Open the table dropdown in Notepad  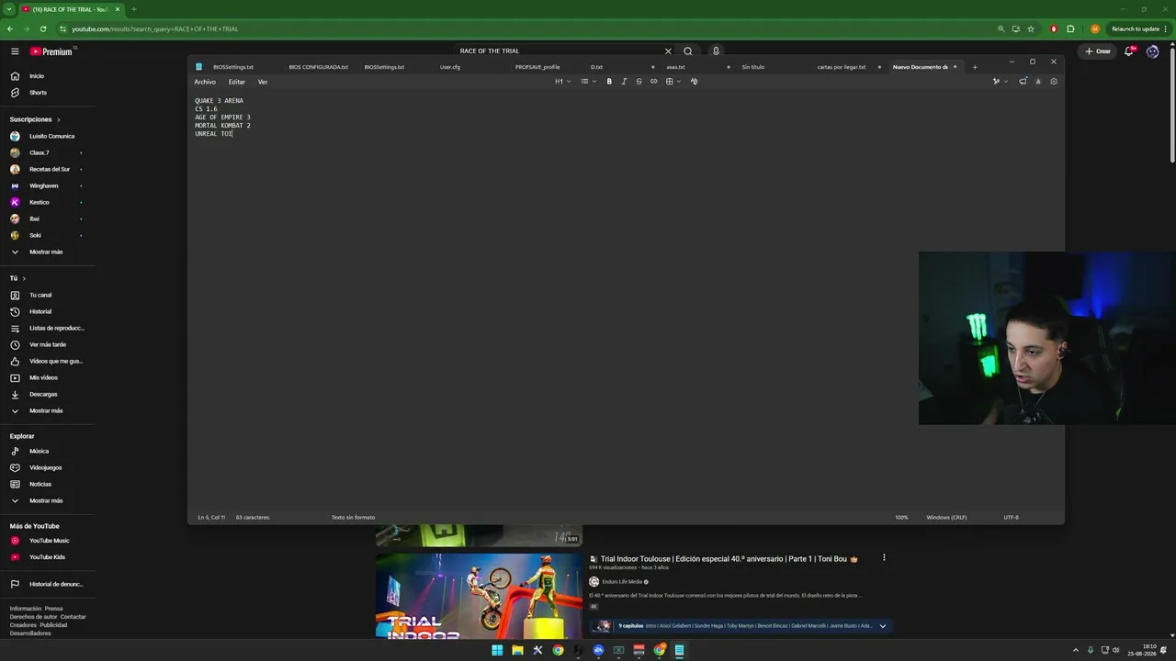(x=673, y=82)
